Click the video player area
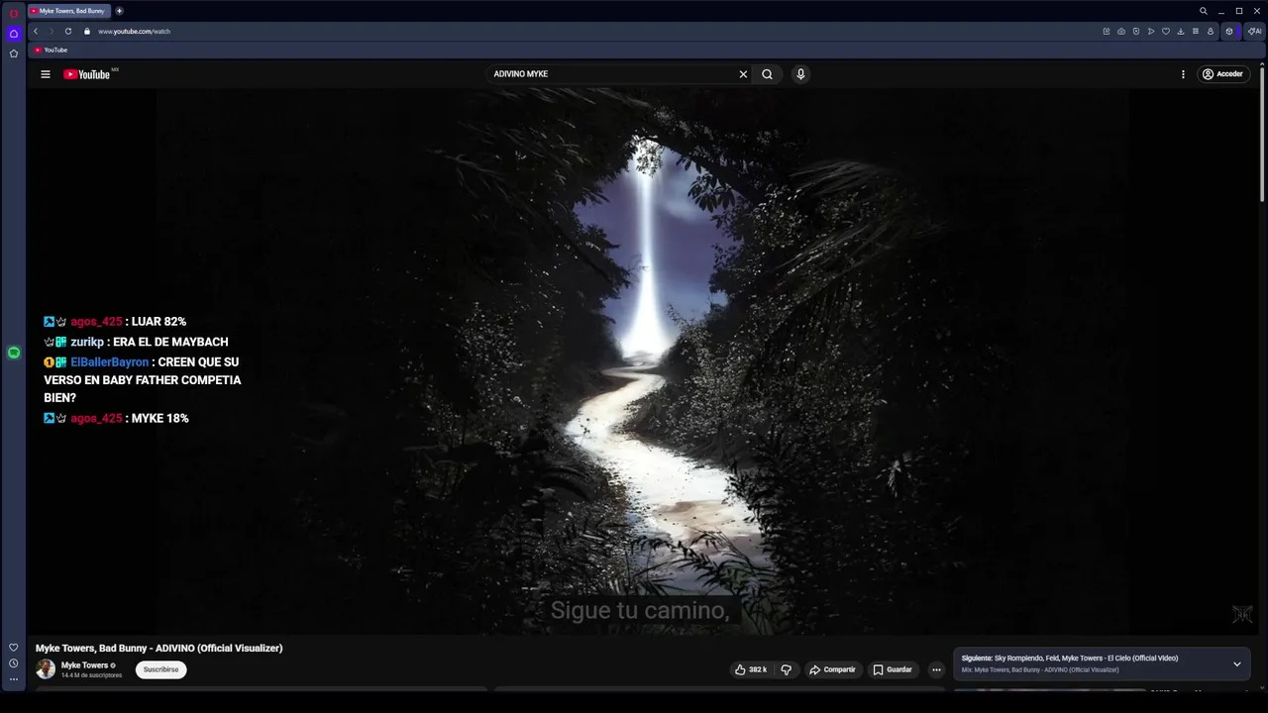The image size is (1268, 713). (642, 361)
